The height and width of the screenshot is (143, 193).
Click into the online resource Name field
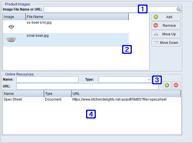tap(47, 79)
